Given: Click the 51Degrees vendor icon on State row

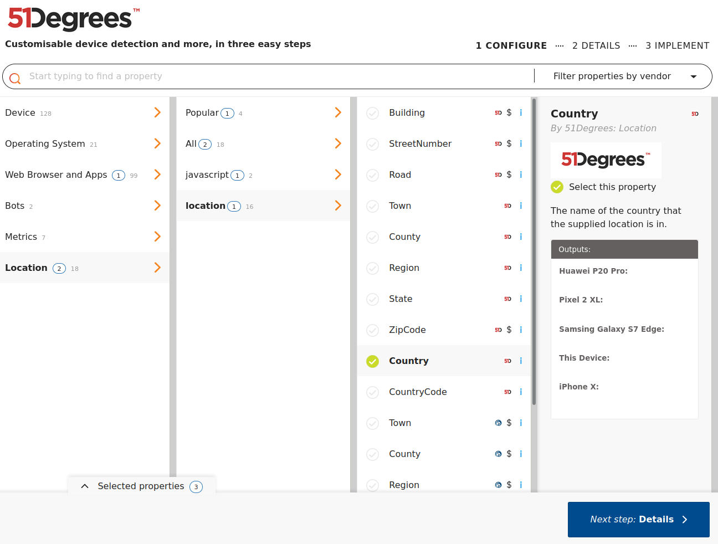Looking at the screenshot, I should (507, 299).
